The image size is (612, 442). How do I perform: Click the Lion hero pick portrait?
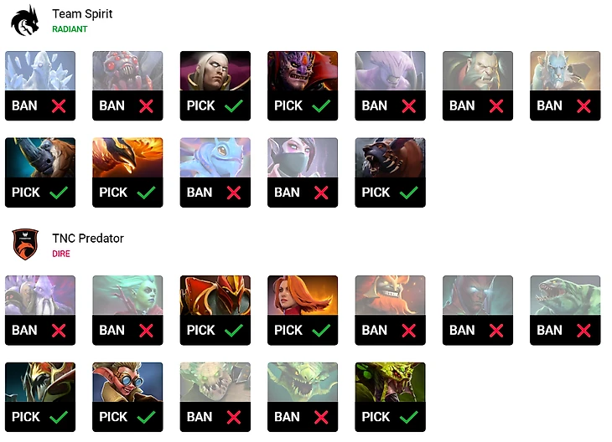(x=302, y=71)
